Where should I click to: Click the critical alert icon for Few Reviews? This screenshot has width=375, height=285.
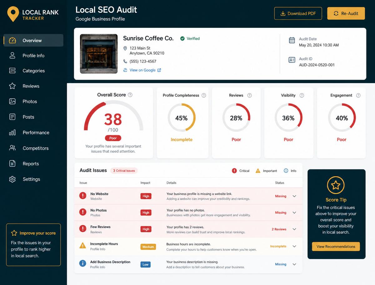pos(82,229)
